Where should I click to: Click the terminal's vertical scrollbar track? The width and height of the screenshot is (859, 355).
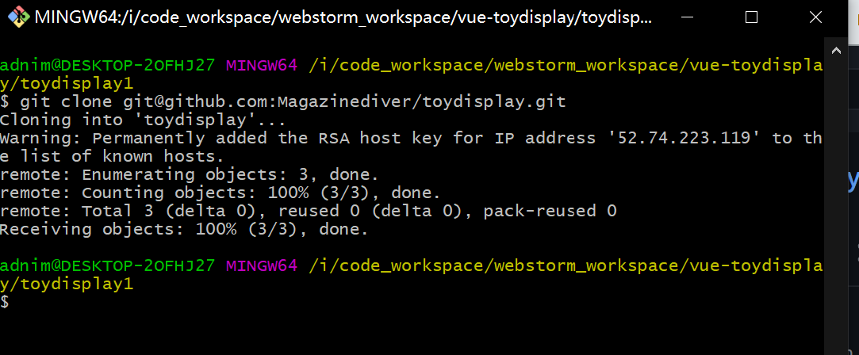click(x=835, y=208)
